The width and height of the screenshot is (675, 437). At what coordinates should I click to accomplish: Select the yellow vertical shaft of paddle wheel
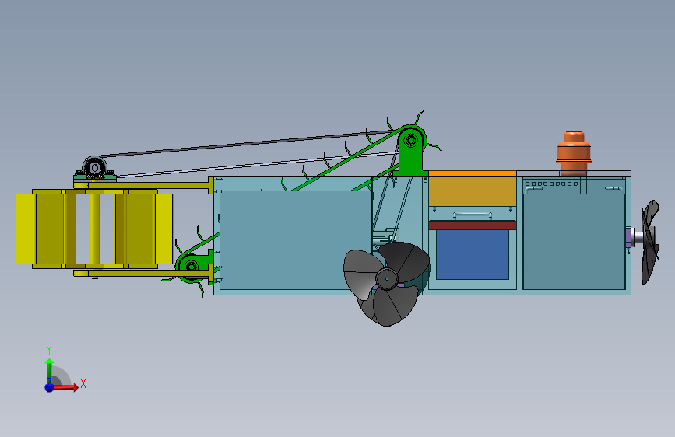tap(95, 229)
